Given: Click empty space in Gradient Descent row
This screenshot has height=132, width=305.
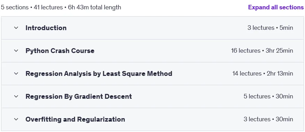Looking at the screenshot, I should pyautogui.click(x=187, y=96).
